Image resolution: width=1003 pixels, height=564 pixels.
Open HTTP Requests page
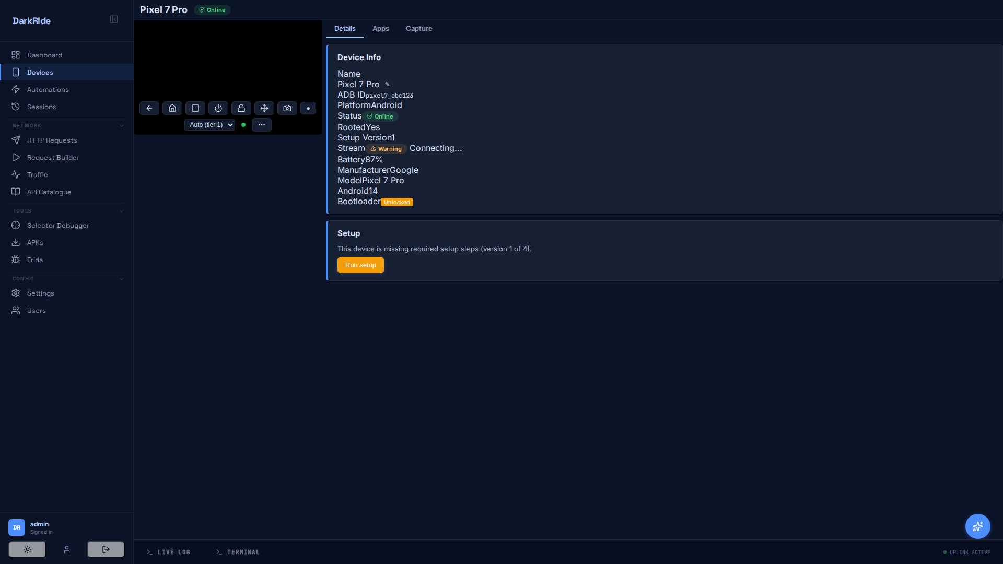(67, 140)
